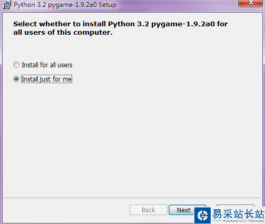
Task: Click the horizontal separator above the buttons
Action: (x=133, y=198)
